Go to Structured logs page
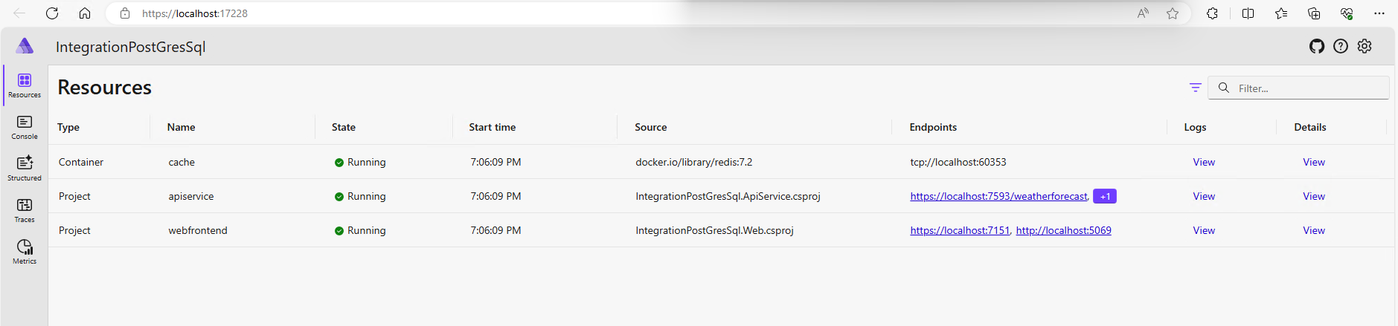The image size is (1398, 326). (25, 168)
